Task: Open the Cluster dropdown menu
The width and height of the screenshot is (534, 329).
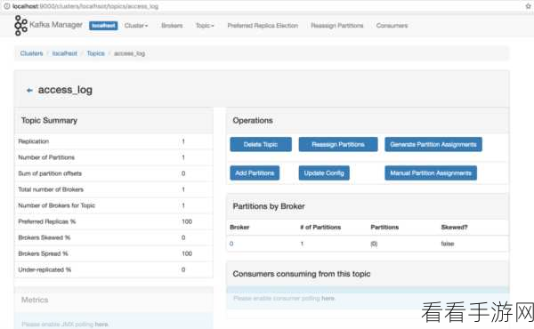Action: (136, 26)
